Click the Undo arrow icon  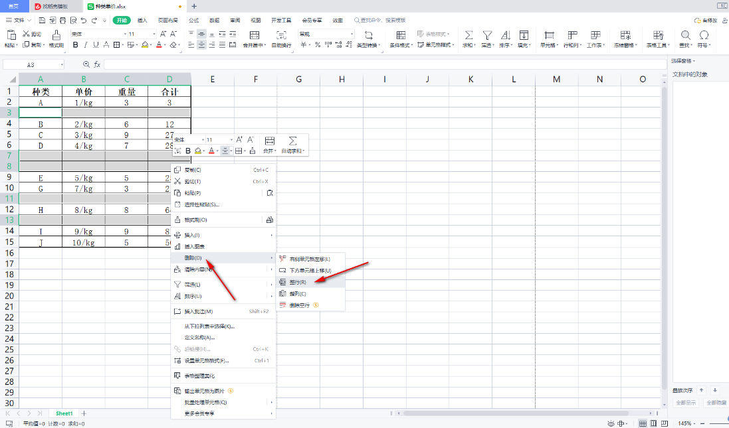[x=84, y=21]
